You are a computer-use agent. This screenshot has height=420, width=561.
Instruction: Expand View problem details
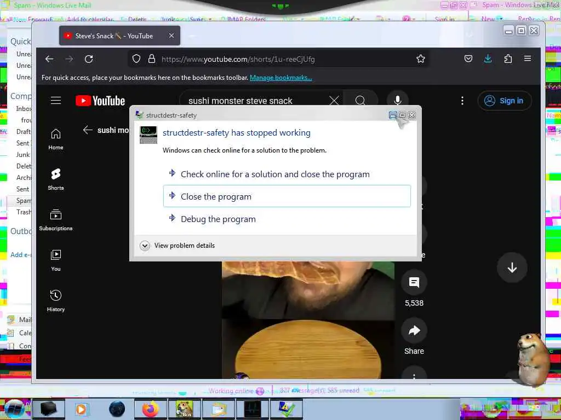tap(178, 246)
